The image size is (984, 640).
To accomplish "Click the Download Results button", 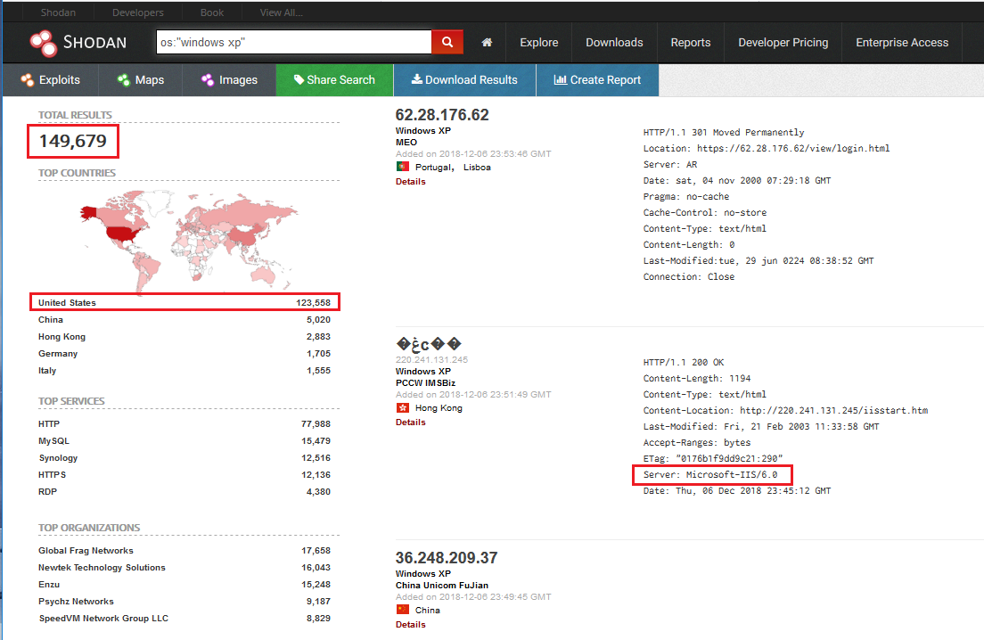I will 464,79.
